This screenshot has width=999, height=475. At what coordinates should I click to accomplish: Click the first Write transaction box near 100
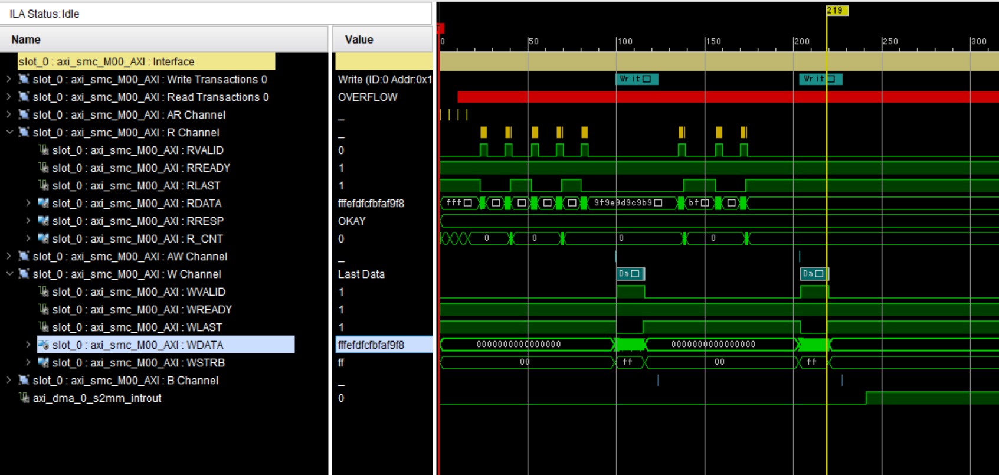(x=637, y=78)
